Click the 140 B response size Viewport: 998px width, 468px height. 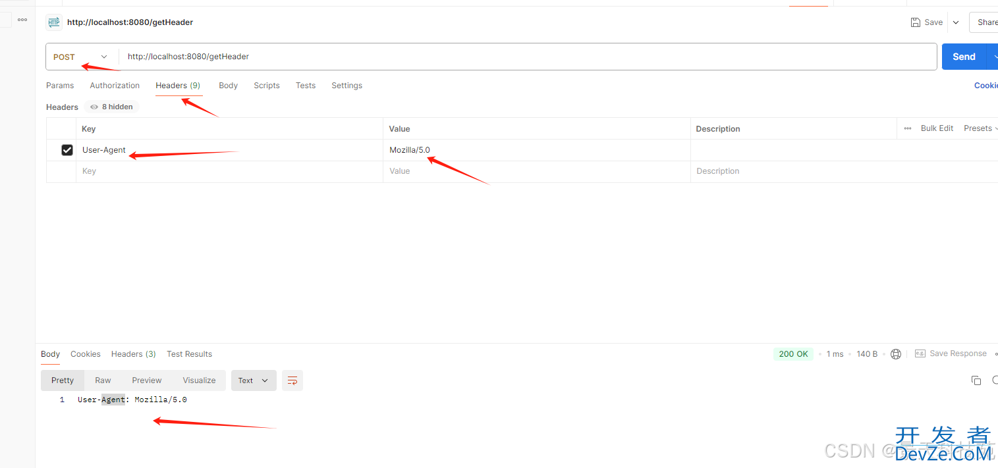click(867, 354)
